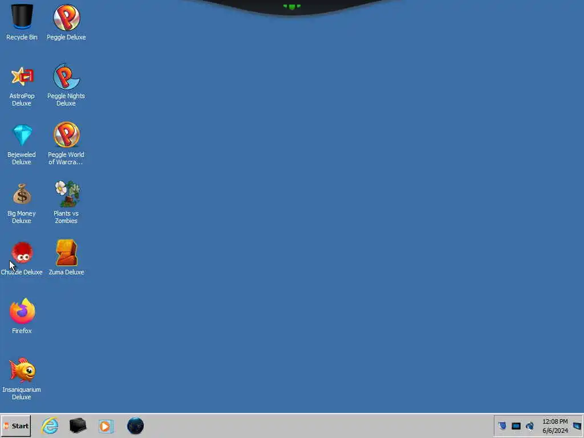Select the Chuzzle Deluxe red fuzzball icon
584x438 pixels.
point(22,253)
